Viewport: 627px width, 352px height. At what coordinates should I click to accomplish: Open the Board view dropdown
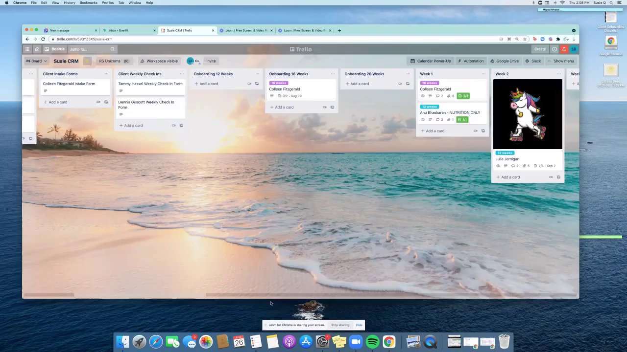pos(36,61)
